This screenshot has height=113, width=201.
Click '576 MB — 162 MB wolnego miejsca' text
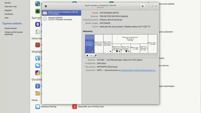pos(119,60)
